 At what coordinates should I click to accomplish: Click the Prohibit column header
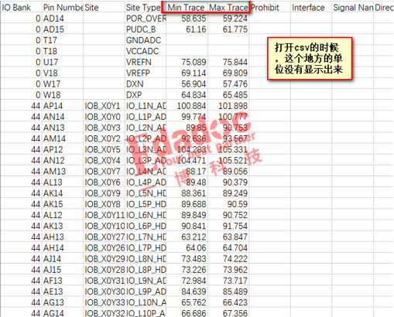[x=270, y=8]
